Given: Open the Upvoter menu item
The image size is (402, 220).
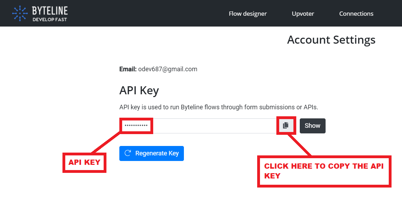Looking at the screenshot, I should [303, 14].
